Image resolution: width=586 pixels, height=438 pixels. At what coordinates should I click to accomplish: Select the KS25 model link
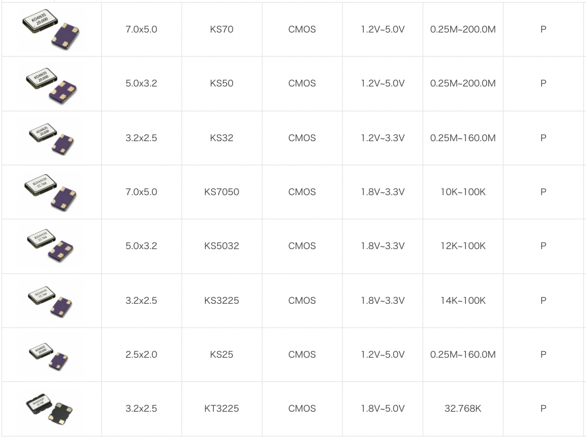[x=222, y=355]
